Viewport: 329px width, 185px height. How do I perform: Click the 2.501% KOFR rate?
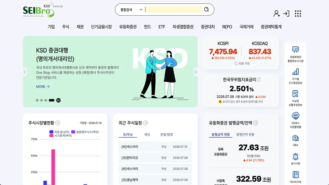[x=242, y=89]
